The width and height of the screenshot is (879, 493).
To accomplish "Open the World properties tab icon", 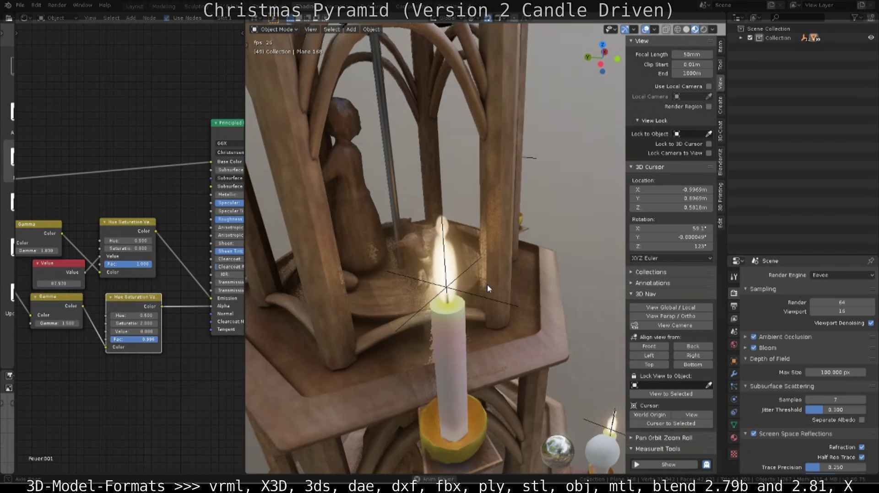I will click(734, 344).
